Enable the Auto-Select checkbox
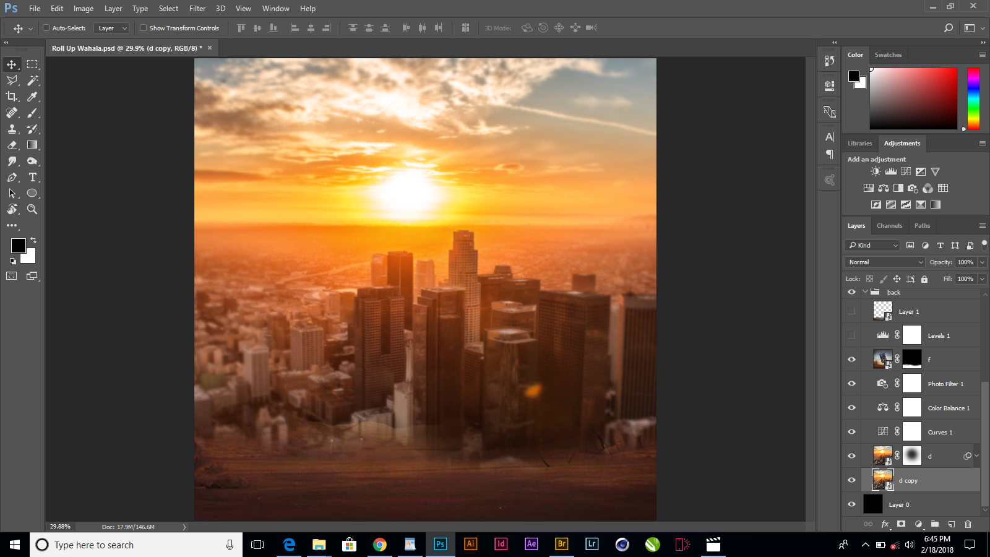The height and width of the screenshot is (557, 990). click(x=46, y=28)
